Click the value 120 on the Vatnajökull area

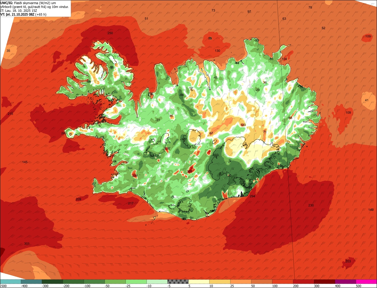[x=229, y=175]
